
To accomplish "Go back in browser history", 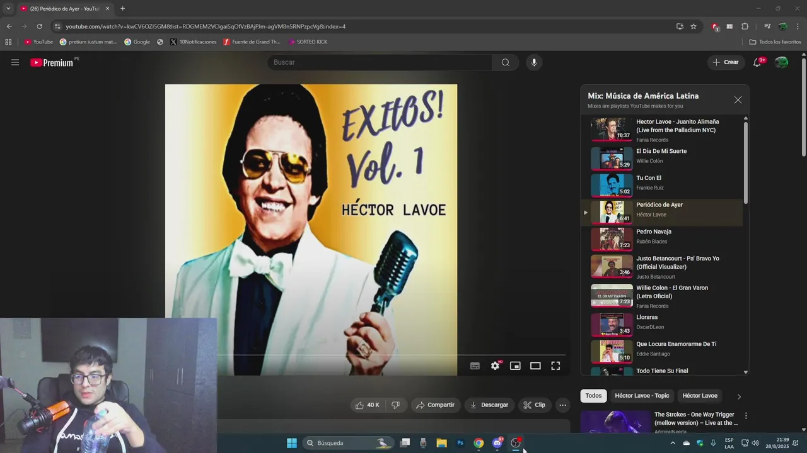I will (x=9, y=26).
